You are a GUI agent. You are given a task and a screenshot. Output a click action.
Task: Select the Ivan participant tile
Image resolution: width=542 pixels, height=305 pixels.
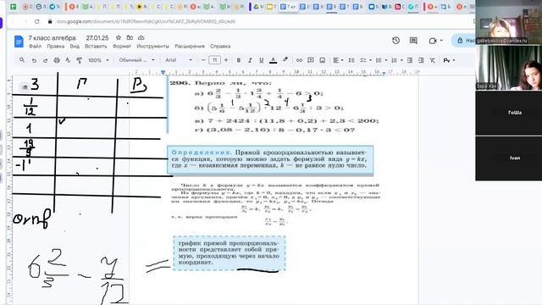[x=508, y=158]
